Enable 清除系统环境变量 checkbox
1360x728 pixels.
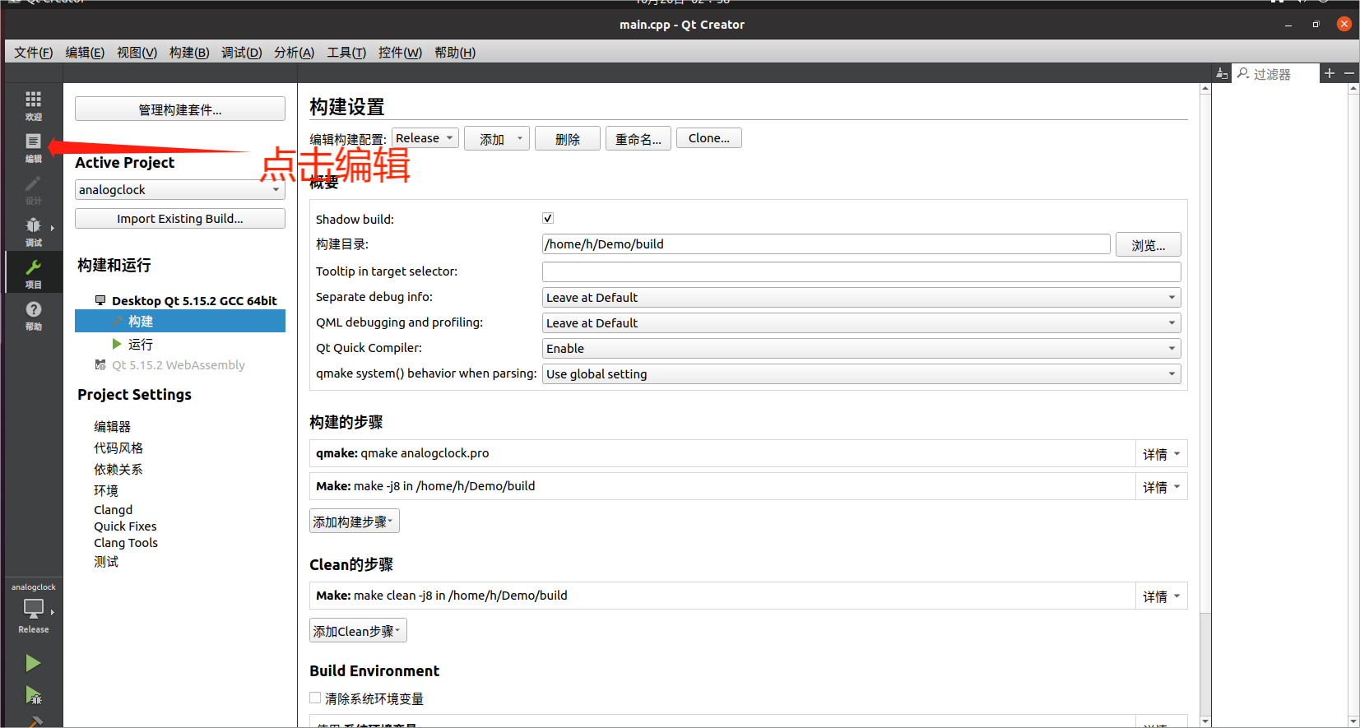[315, 698]
